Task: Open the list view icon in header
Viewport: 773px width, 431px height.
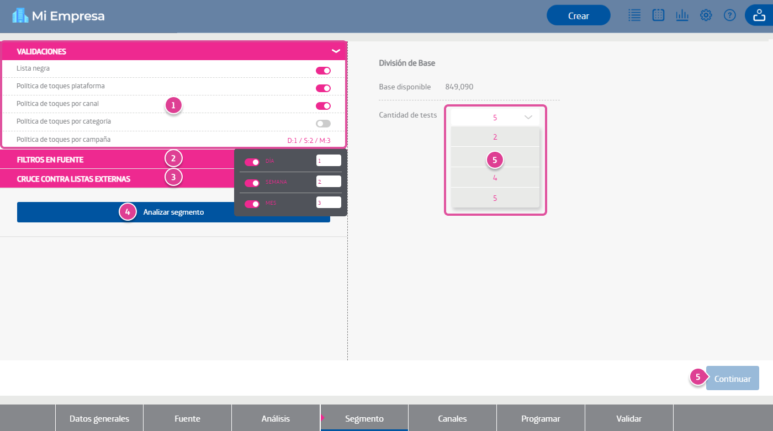Action: [634, 15]
